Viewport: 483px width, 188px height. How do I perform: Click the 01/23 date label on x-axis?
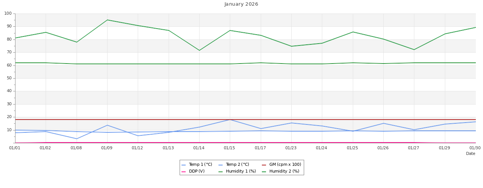291,148
